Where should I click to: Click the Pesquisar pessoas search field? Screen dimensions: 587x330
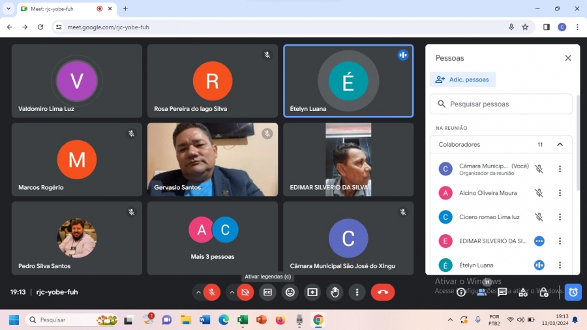(x=502, y=104)
